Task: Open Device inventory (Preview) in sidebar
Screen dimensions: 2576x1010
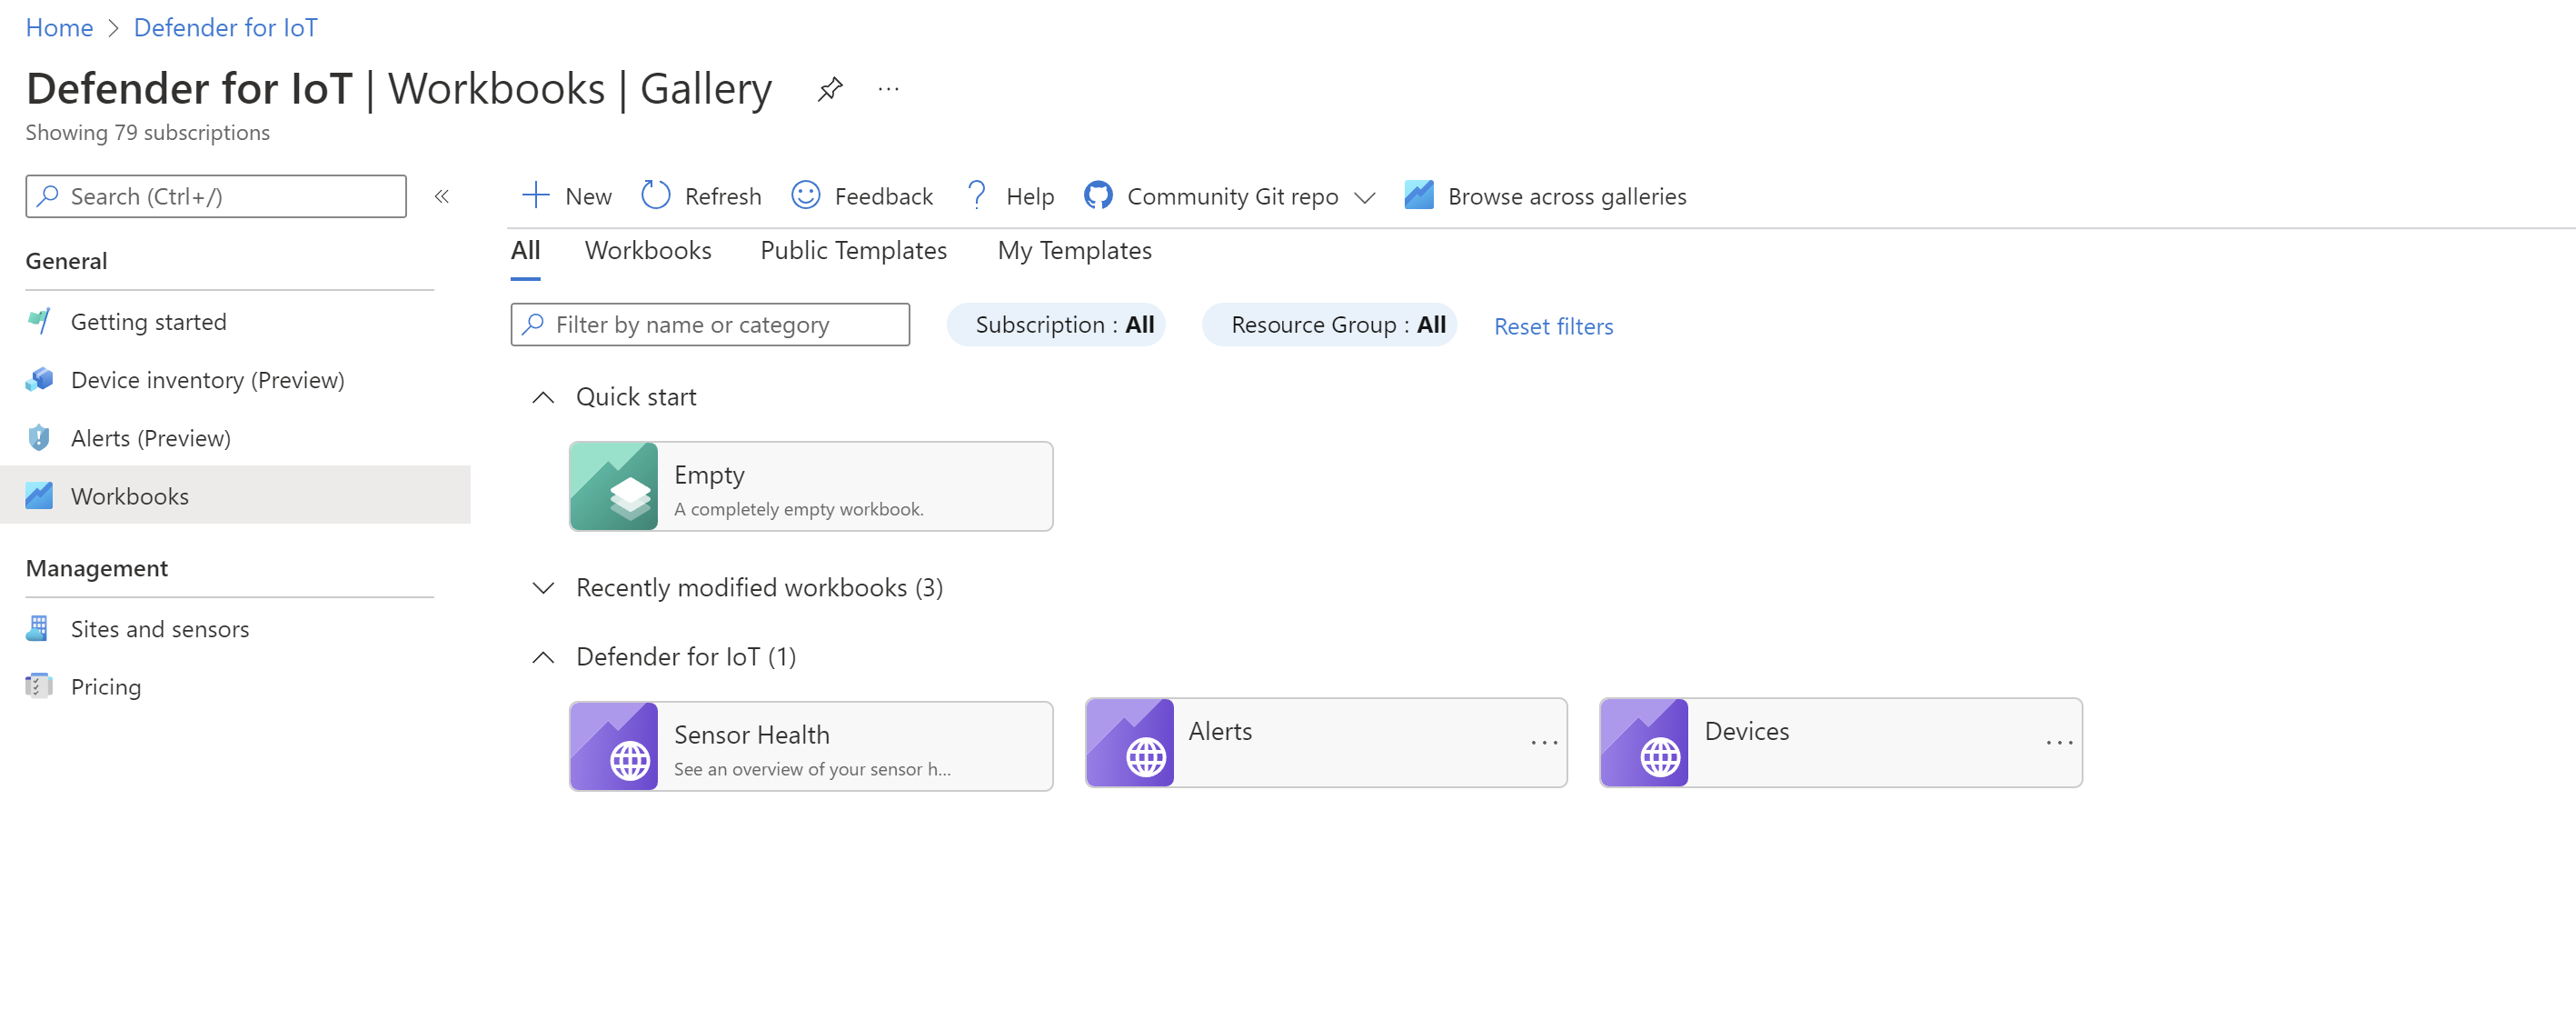Action: 207,380
